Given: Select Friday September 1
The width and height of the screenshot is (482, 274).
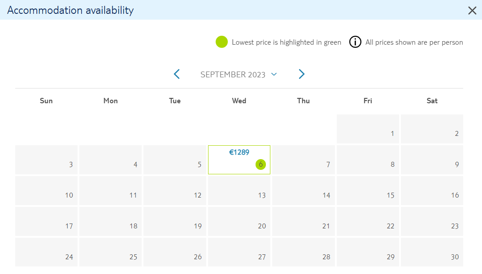Looking at the screenshot, I should 368,129.
